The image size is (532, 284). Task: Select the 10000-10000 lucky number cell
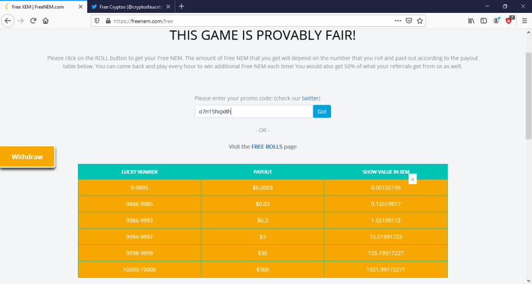click(x=139, y=269)
